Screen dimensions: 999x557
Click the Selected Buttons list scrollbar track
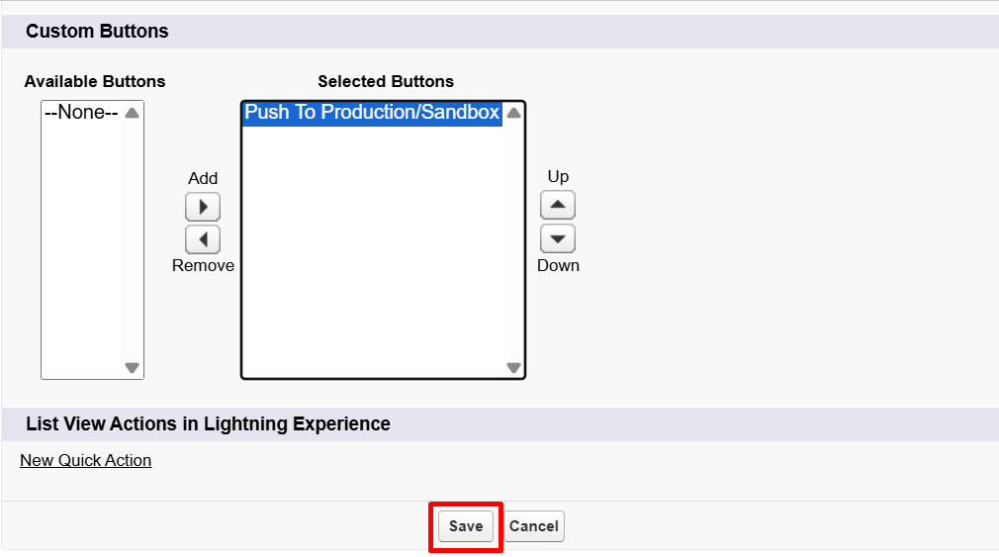point(513,239)
